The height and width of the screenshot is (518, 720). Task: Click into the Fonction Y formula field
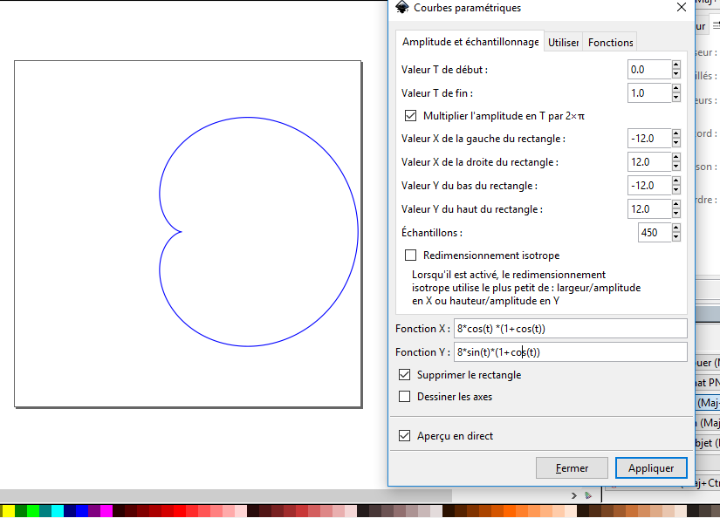coord(570,352)
